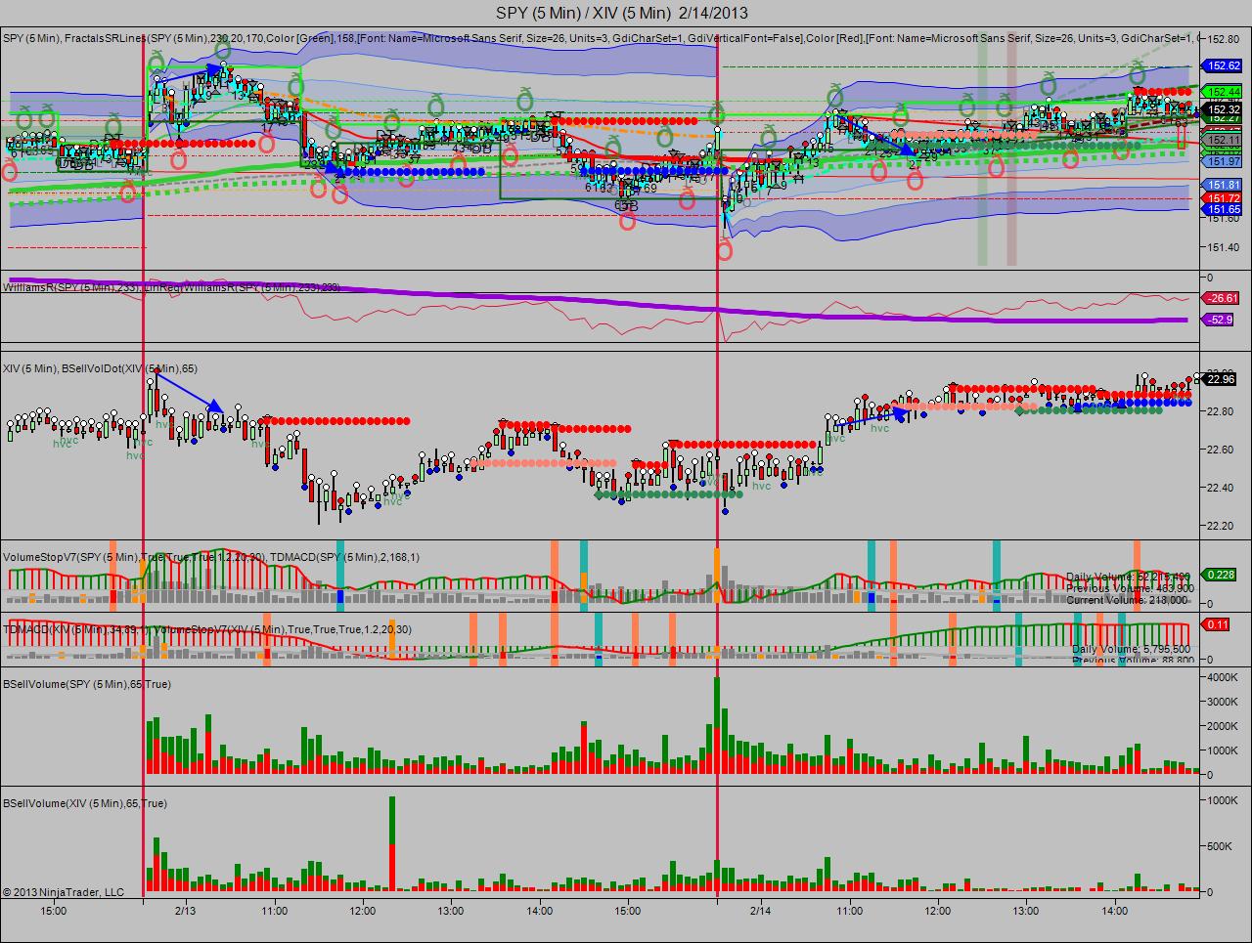Click the green 152.44 price marker

point(1224,92)
